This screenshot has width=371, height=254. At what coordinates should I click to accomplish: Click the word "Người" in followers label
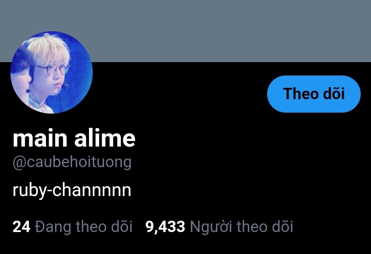click(x=211, y=227)
